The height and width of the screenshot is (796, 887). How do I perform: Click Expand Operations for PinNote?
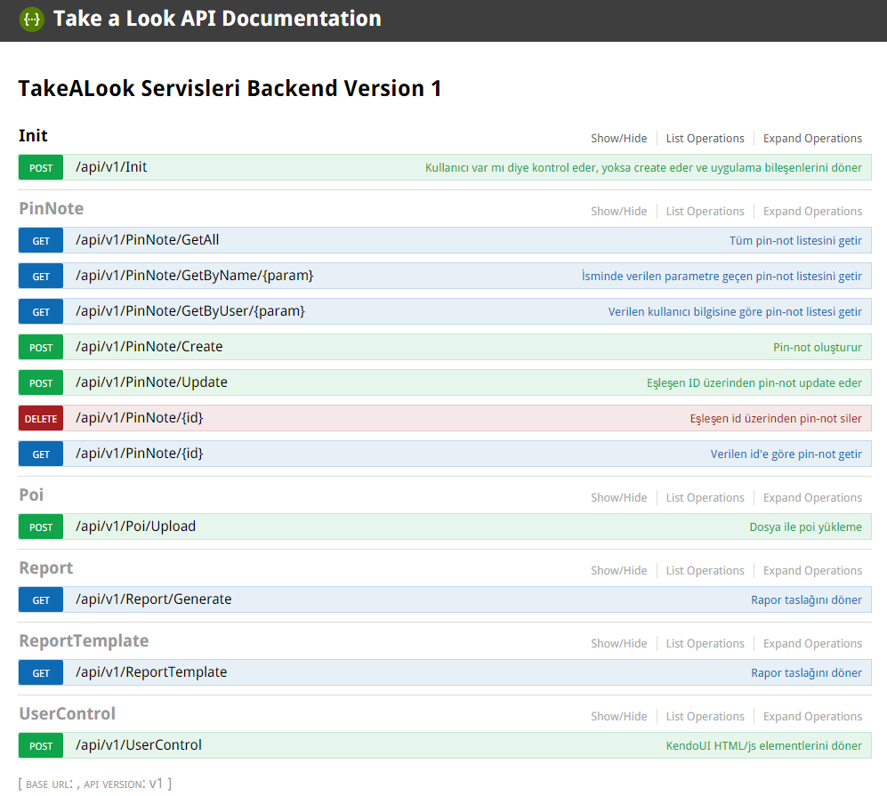point(812,212)
